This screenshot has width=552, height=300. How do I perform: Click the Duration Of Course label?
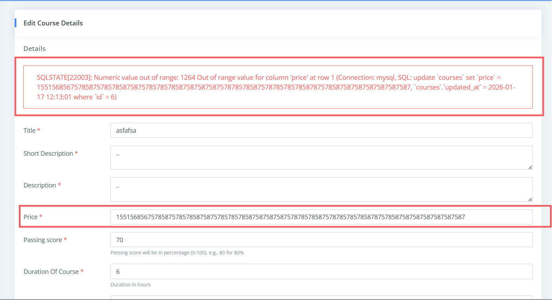click(51, 272)
